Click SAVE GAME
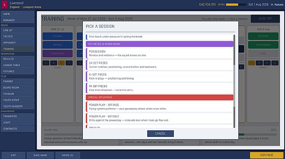Viewport: 285px width, 159px height. tap(40, 155)
